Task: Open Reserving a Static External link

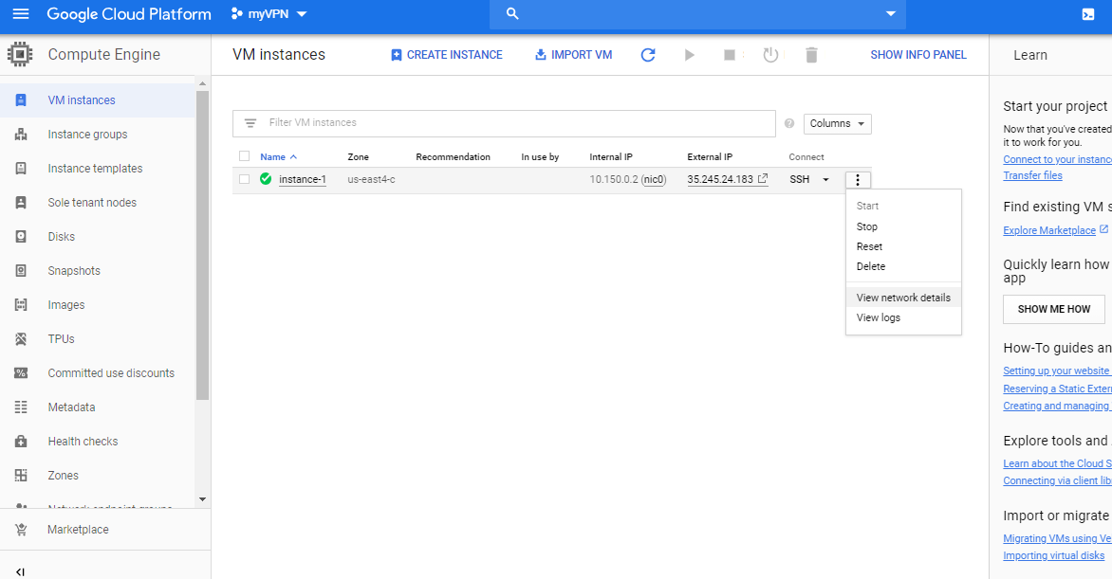Action: (x=1057, y=389)
